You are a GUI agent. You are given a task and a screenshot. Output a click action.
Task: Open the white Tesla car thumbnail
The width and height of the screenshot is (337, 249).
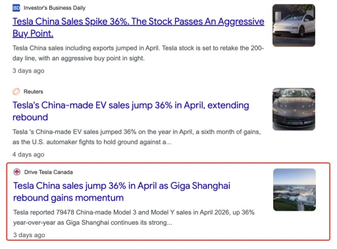294,26
